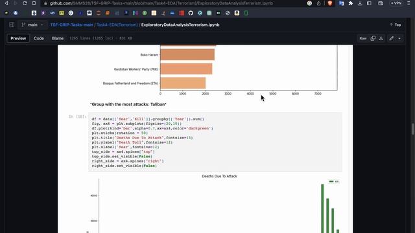Jump to Top of the file
415x233 pixels.
click(395, 25)
